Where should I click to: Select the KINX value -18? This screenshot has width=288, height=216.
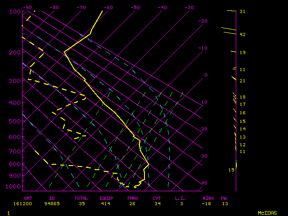(x=207, y=203)
